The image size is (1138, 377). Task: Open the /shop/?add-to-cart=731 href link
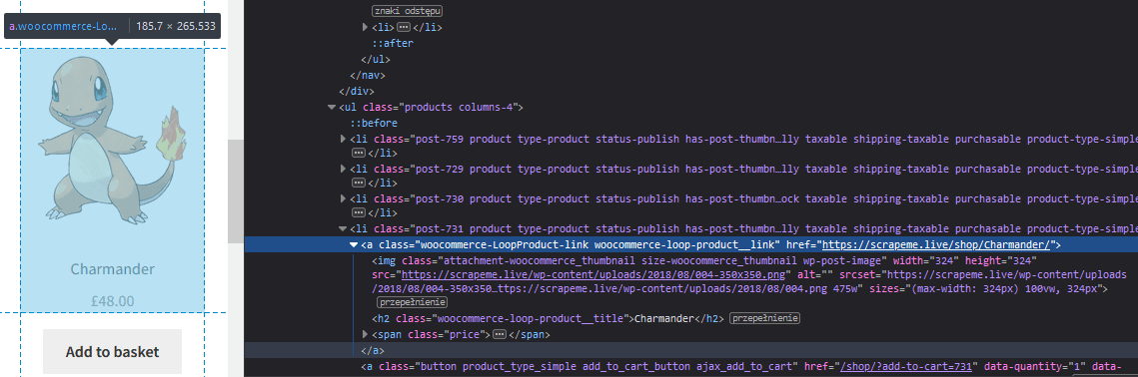coord(905,366)
